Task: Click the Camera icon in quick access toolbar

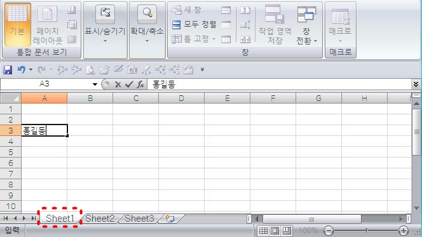Action: click(132, 70)
